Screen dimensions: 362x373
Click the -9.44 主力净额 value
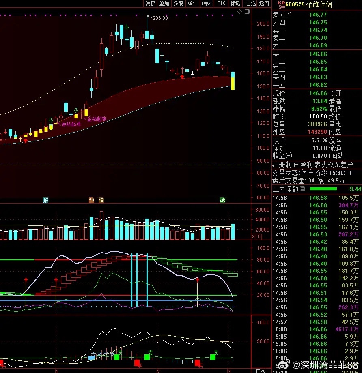[x=355, y=189]
